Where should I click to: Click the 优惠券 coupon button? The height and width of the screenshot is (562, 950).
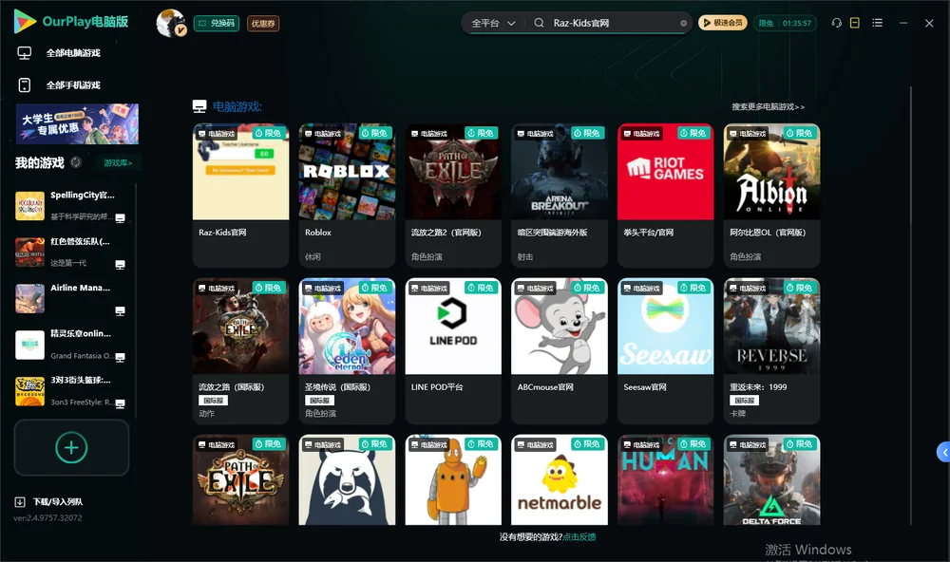pyautogui.click(x=263, y=23)
